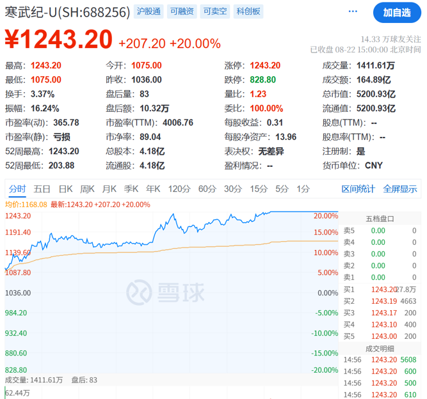The image size is (427, 399).
Task: Select the 科创板 tag
Action: point(248,12)
